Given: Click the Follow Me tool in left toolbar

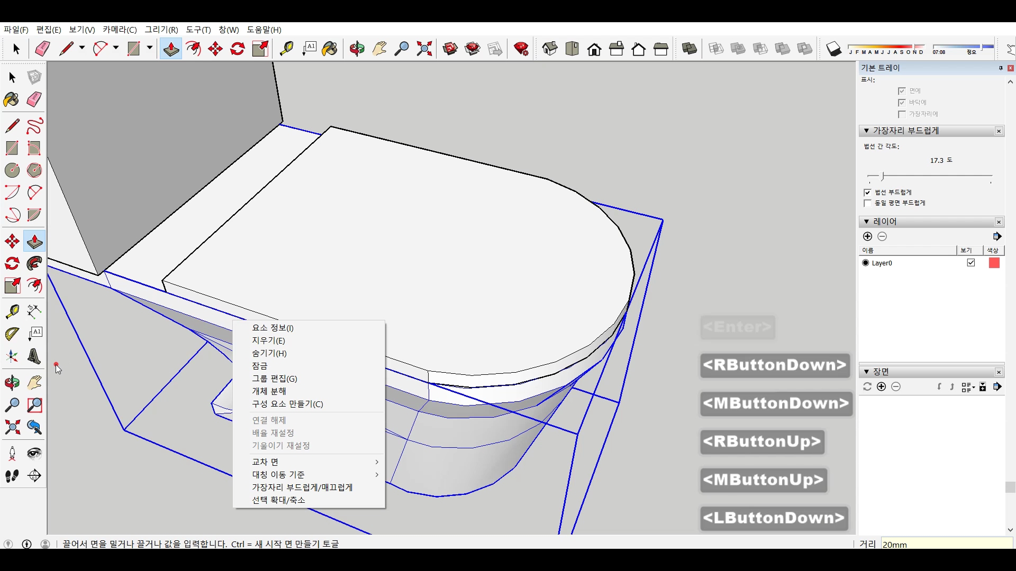Looking at the screenshot, I should (x=34, y=263).
